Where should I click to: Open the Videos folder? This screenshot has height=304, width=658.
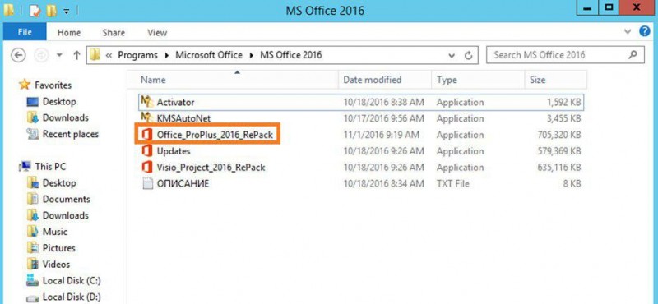tap(56, 265)
